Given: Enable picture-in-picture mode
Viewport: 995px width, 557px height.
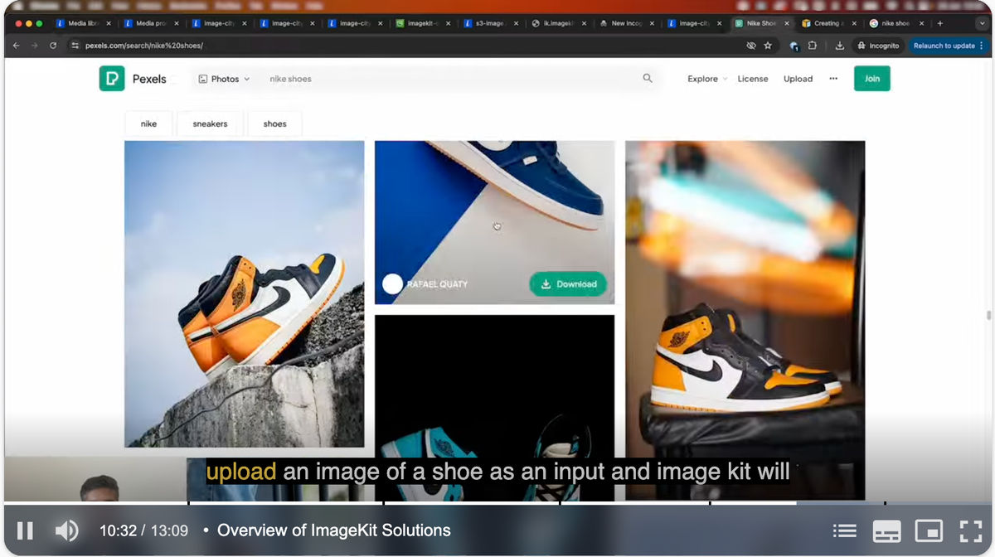Looking at the screenshot, I should point(929,530).
